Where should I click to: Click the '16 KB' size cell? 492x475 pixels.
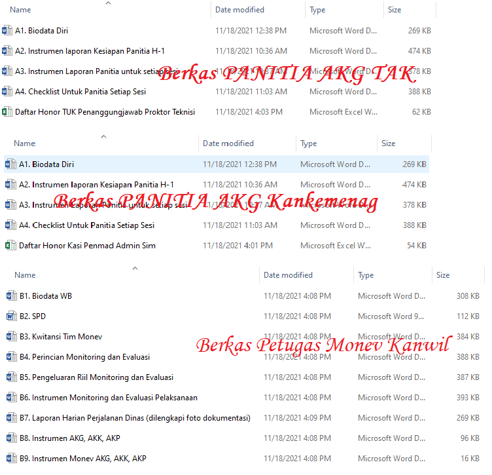tap(470, 459)
